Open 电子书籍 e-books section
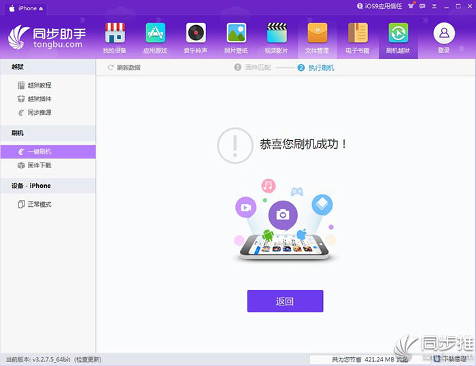 358,38
